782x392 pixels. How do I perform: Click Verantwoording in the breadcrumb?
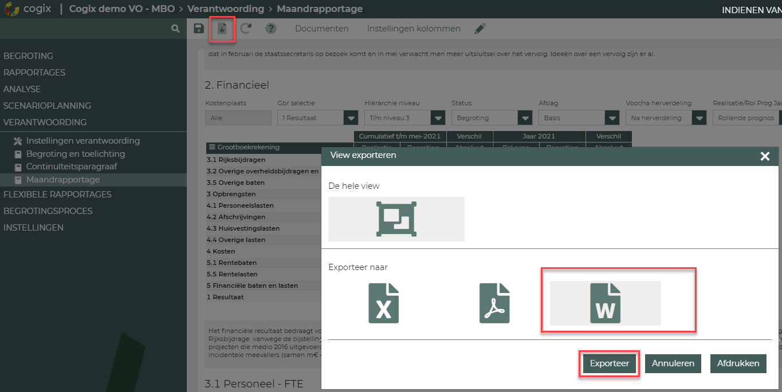[226, 9]
